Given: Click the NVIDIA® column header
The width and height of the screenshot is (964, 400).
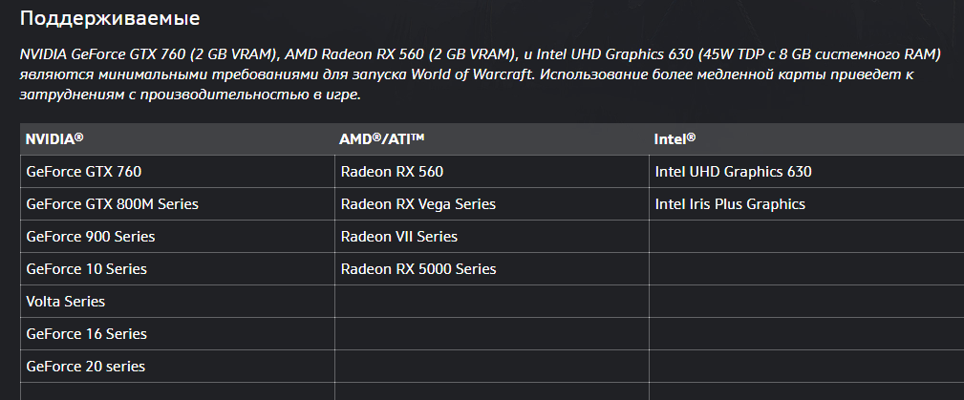Looking at the screenshot, I should coord(54,138).
